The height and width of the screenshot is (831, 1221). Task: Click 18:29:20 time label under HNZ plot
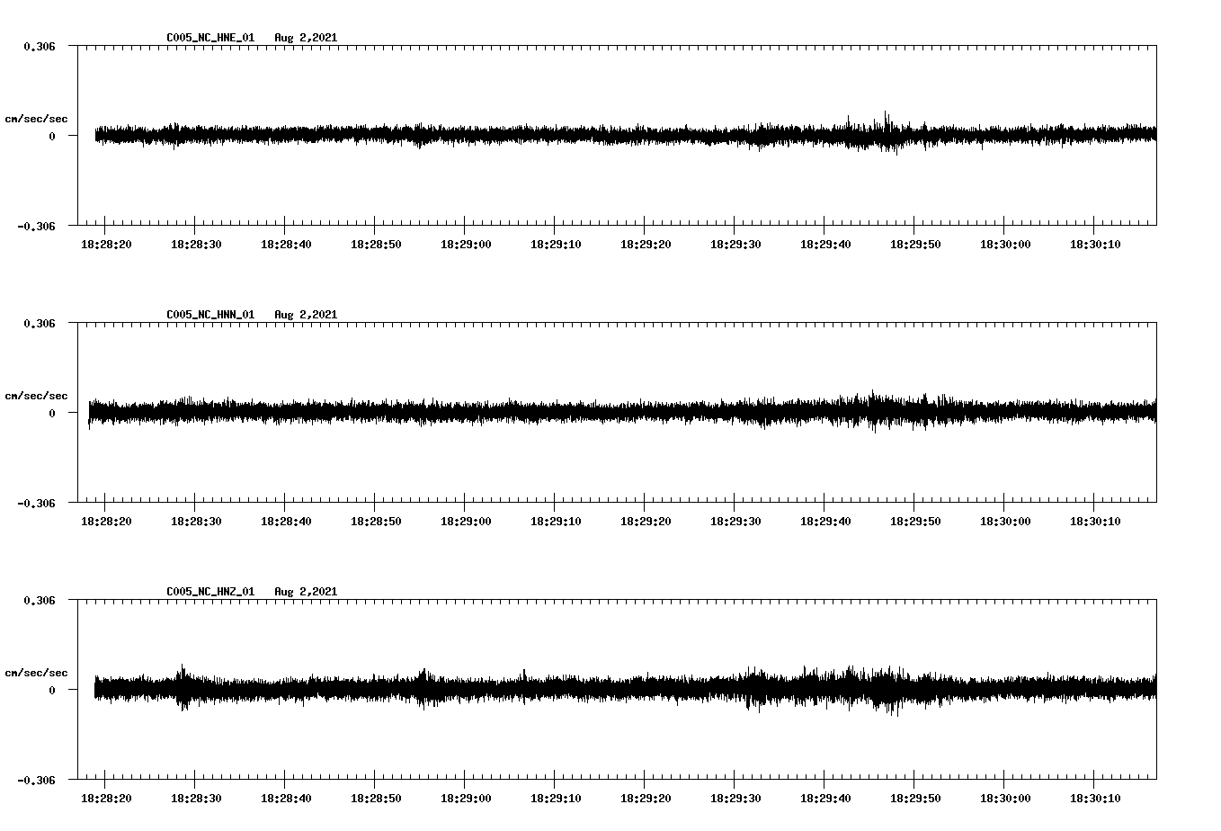tap(646, 798)
